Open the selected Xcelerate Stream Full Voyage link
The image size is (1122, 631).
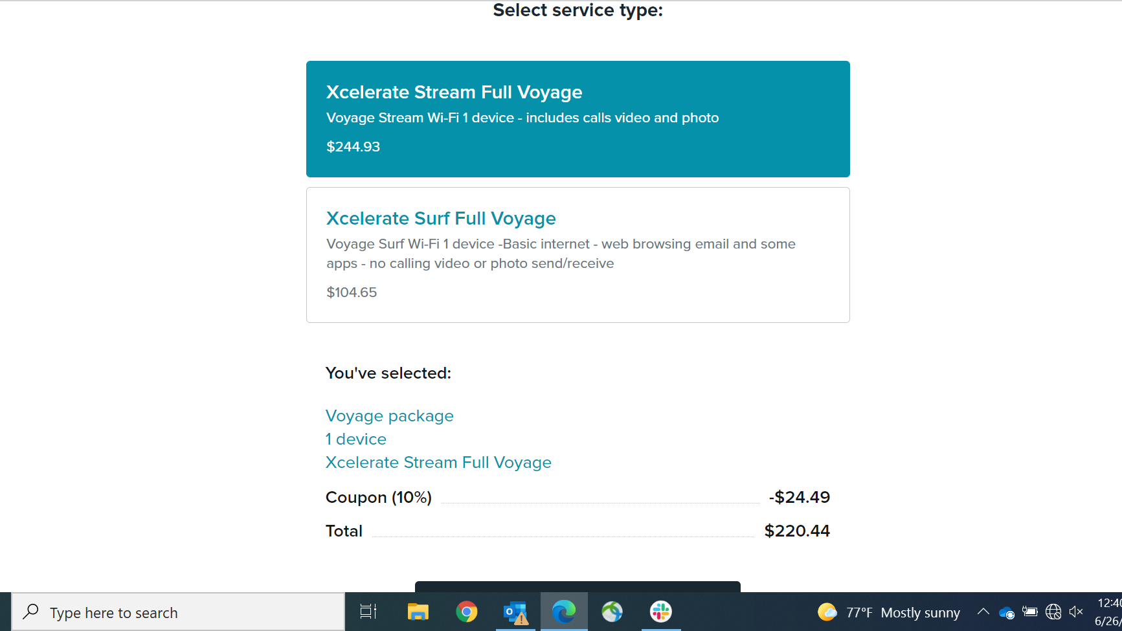pyautogui.click(x=438, y=463)
